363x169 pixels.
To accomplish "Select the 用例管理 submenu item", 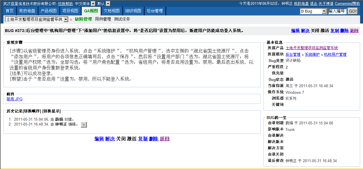I will pos(103,19).
